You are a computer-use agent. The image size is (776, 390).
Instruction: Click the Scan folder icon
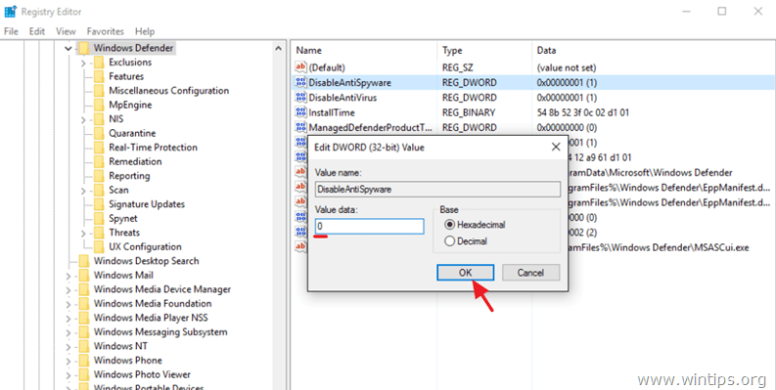[99, 191]
